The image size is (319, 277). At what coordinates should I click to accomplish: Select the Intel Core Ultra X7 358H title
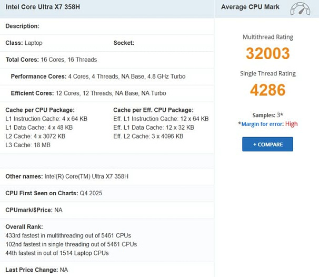click(43, 7)
